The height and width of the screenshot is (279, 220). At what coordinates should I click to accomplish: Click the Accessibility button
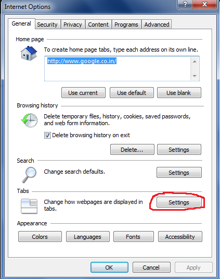click(180, 237)
